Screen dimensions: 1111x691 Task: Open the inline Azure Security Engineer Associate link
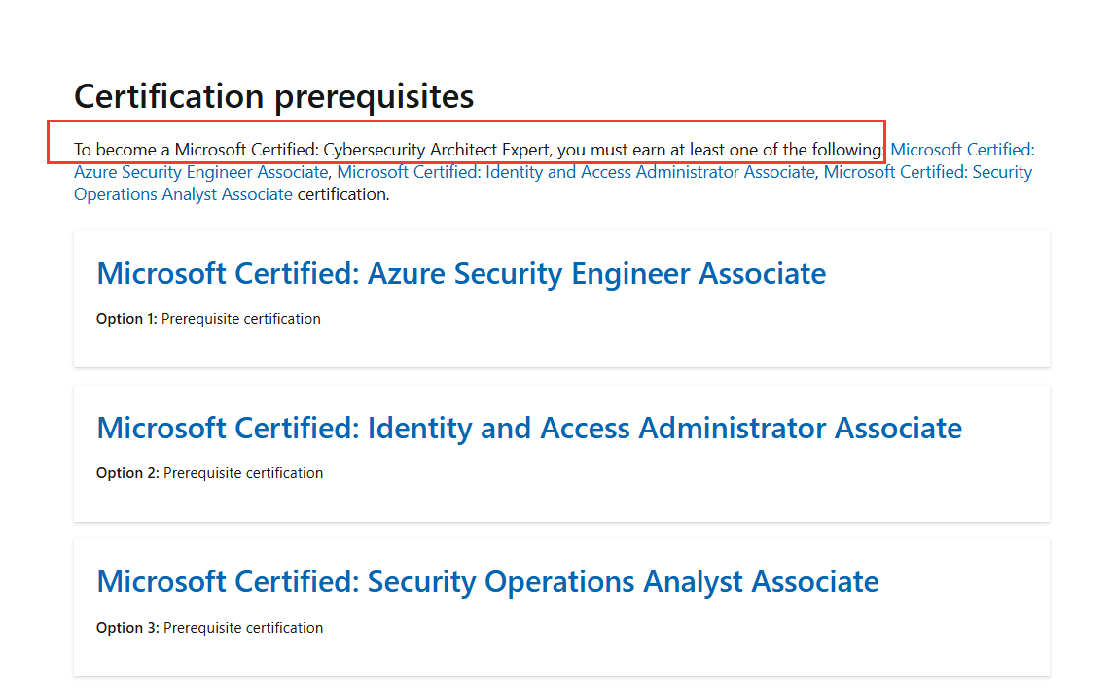200,172
